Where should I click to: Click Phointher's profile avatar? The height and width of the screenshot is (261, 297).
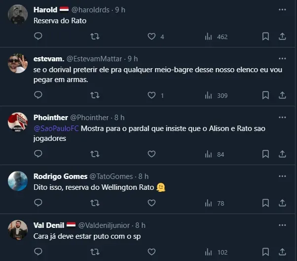point(18,122)
